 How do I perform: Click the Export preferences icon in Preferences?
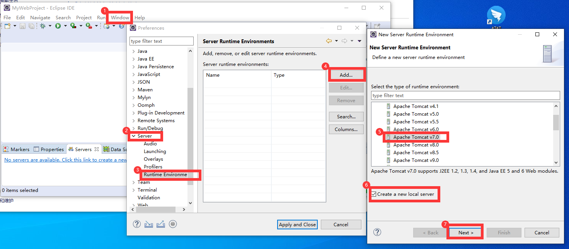(161, 224)
